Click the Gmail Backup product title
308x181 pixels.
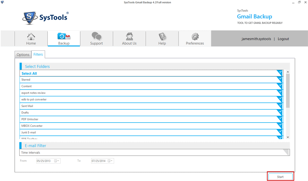[x=254, y=16]
